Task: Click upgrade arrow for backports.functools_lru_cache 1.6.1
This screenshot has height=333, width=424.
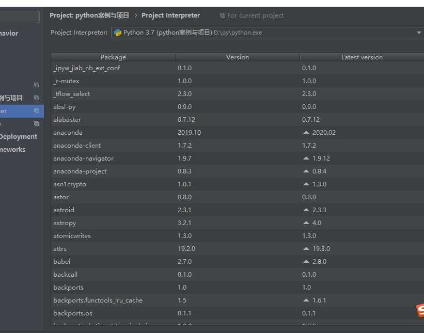Action: (306, 300)
